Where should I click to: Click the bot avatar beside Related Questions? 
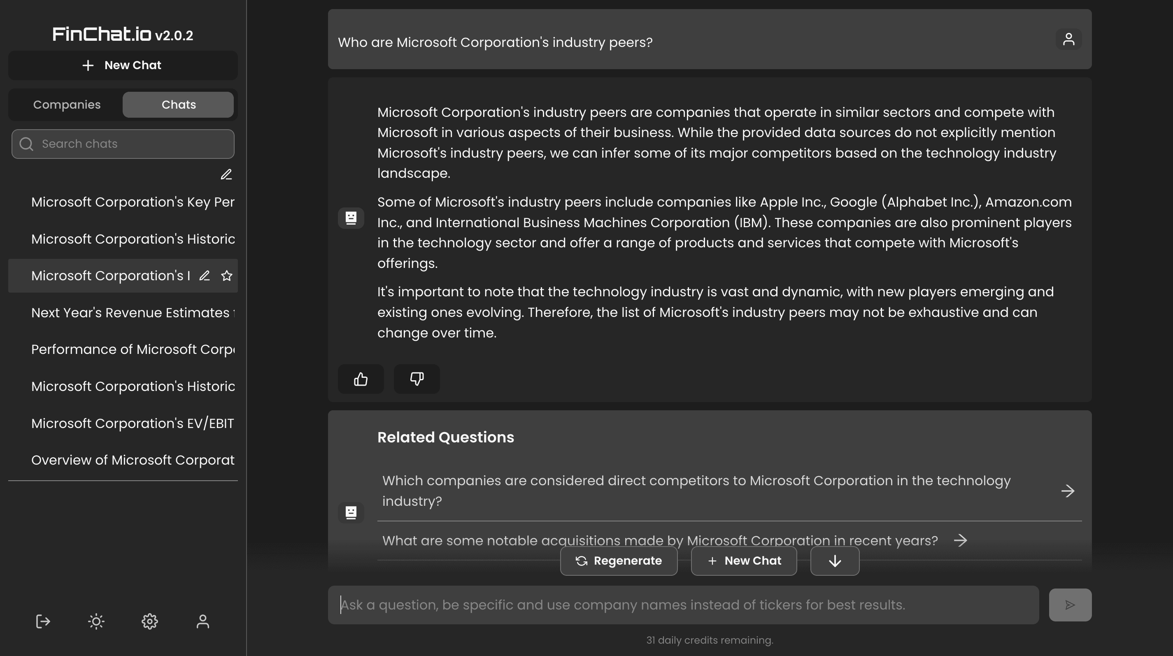pyautogui.click(x=351, y=513)
